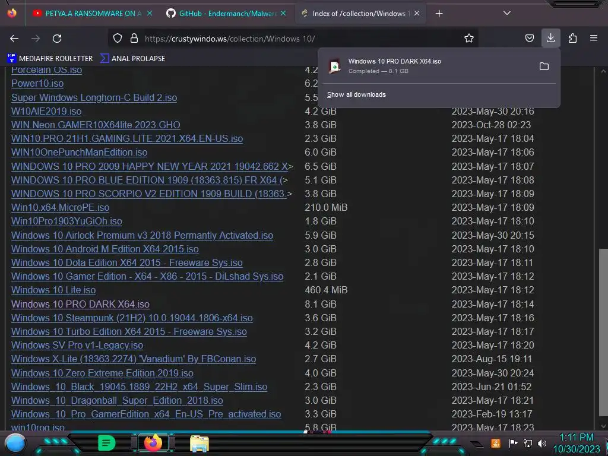Close the Index of /collection tab
This screenshot has height=456, width=608.
[417, 13]
